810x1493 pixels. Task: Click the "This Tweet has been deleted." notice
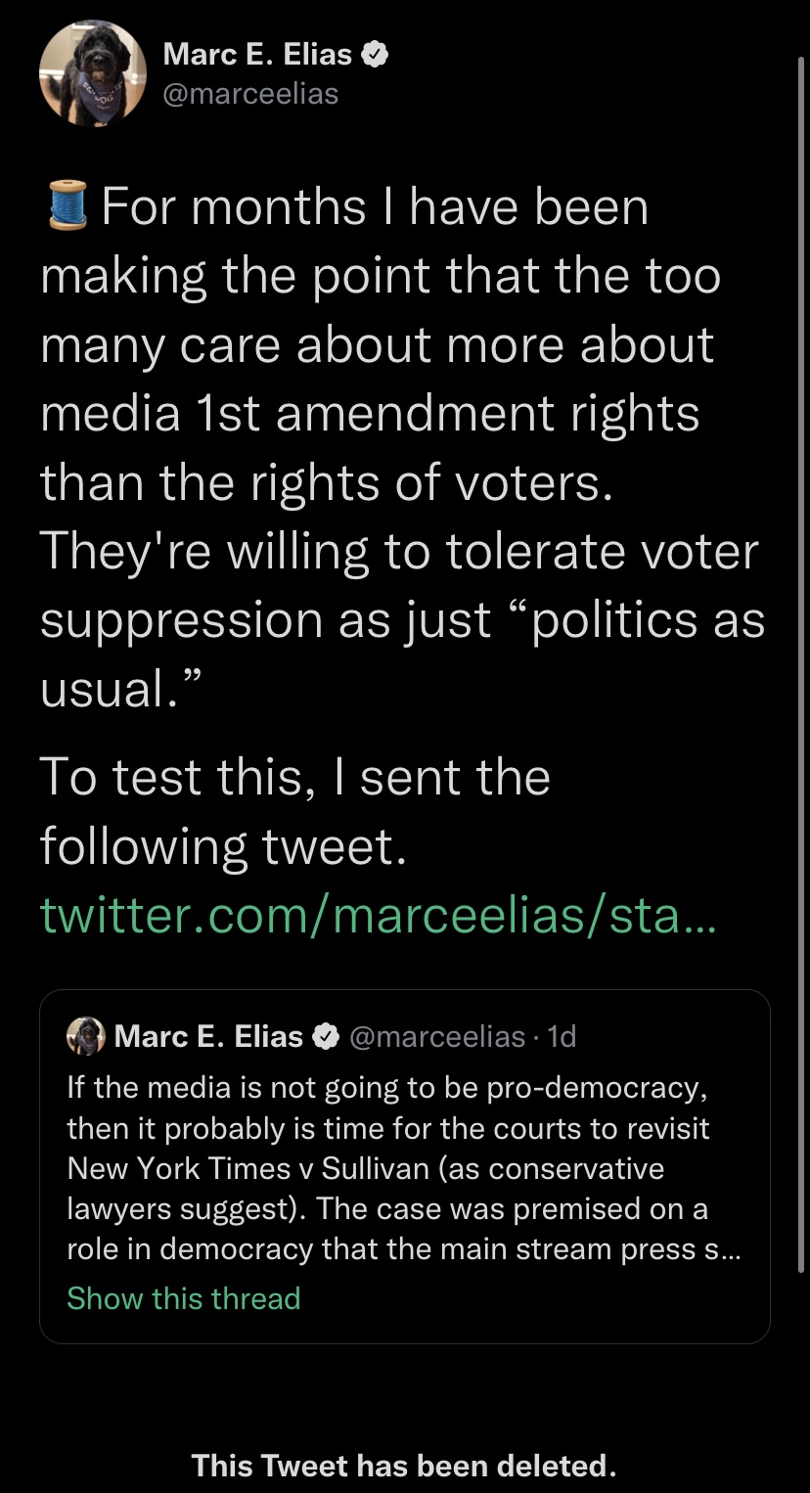coord(404,1465)
